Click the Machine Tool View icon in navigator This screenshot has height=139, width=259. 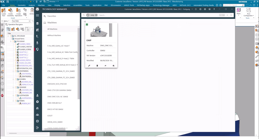click(x=13, y=29)
